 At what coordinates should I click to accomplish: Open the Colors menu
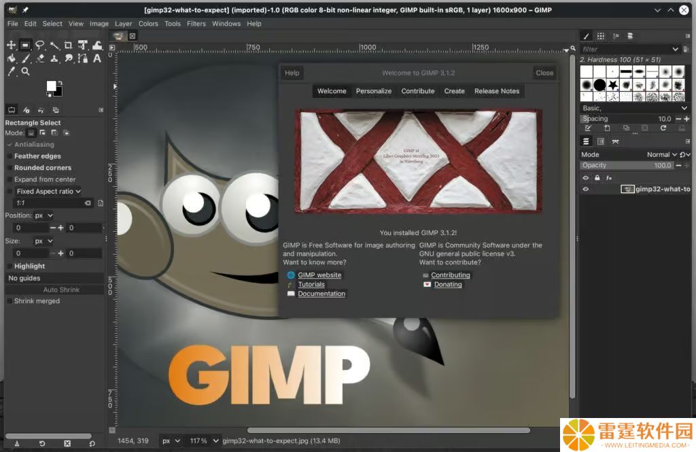[x=148, y=24]
